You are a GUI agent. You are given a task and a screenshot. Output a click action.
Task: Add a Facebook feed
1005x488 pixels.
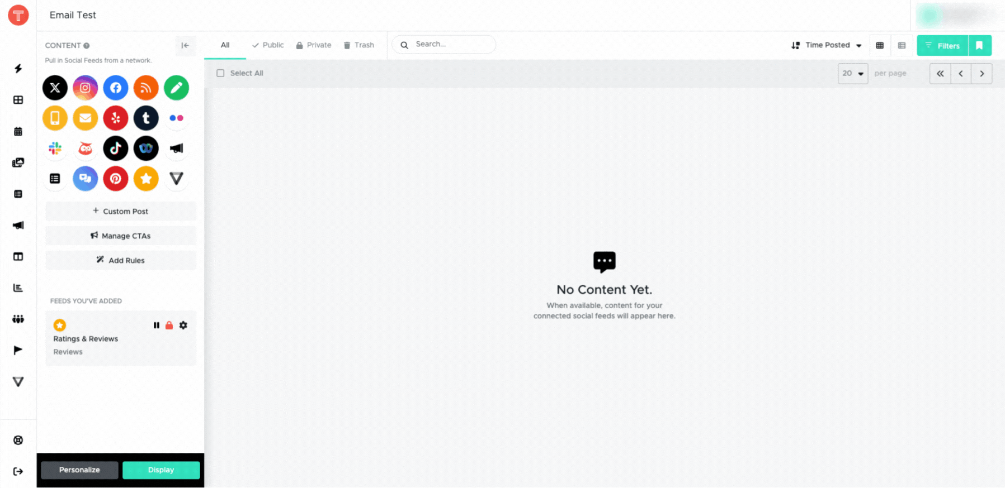(x=116, y=88)
